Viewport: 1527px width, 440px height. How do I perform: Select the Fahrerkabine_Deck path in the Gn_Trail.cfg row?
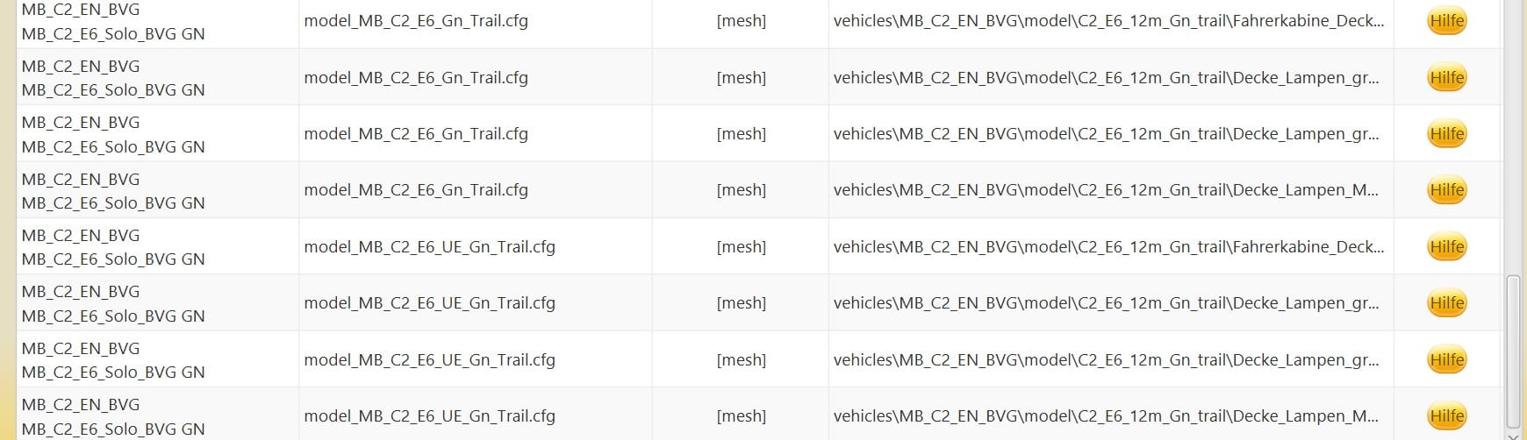click(x=1108, y=21)
